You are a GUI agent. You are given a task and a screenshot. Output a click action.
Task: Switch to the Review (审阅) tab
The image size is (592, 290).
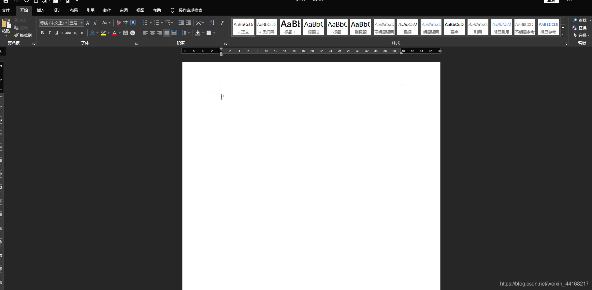[x=123, y=10]
